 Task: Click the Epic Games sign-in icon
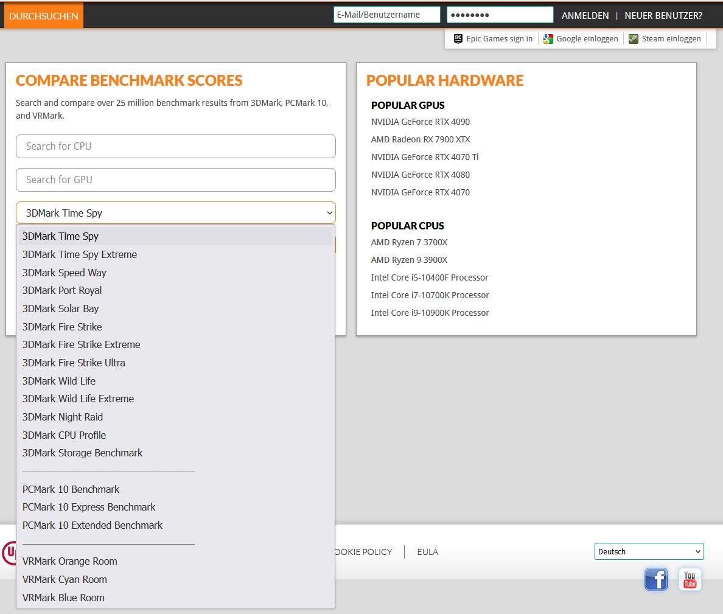tap(458, 39)
